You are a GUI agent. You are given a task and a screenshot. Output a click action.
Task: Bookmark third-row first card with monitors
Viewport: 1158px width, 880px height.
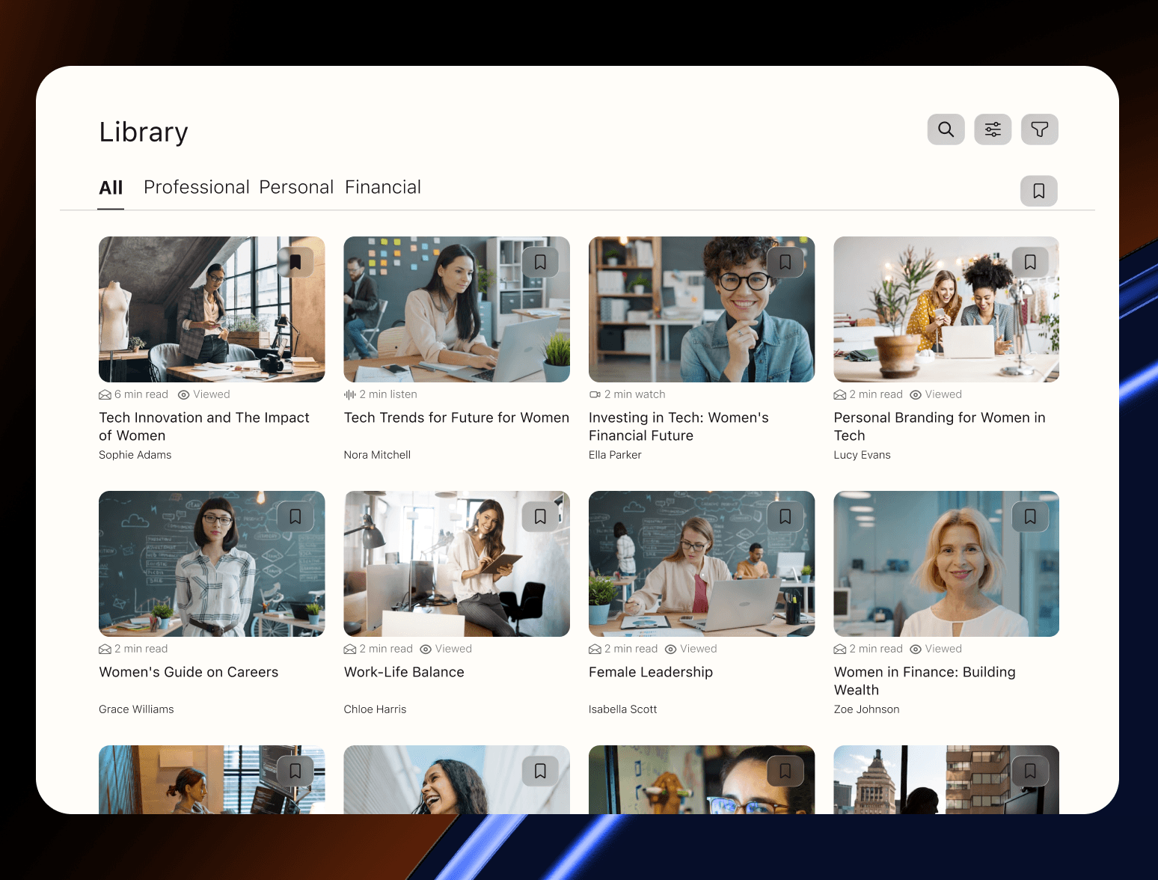(295, 771)
